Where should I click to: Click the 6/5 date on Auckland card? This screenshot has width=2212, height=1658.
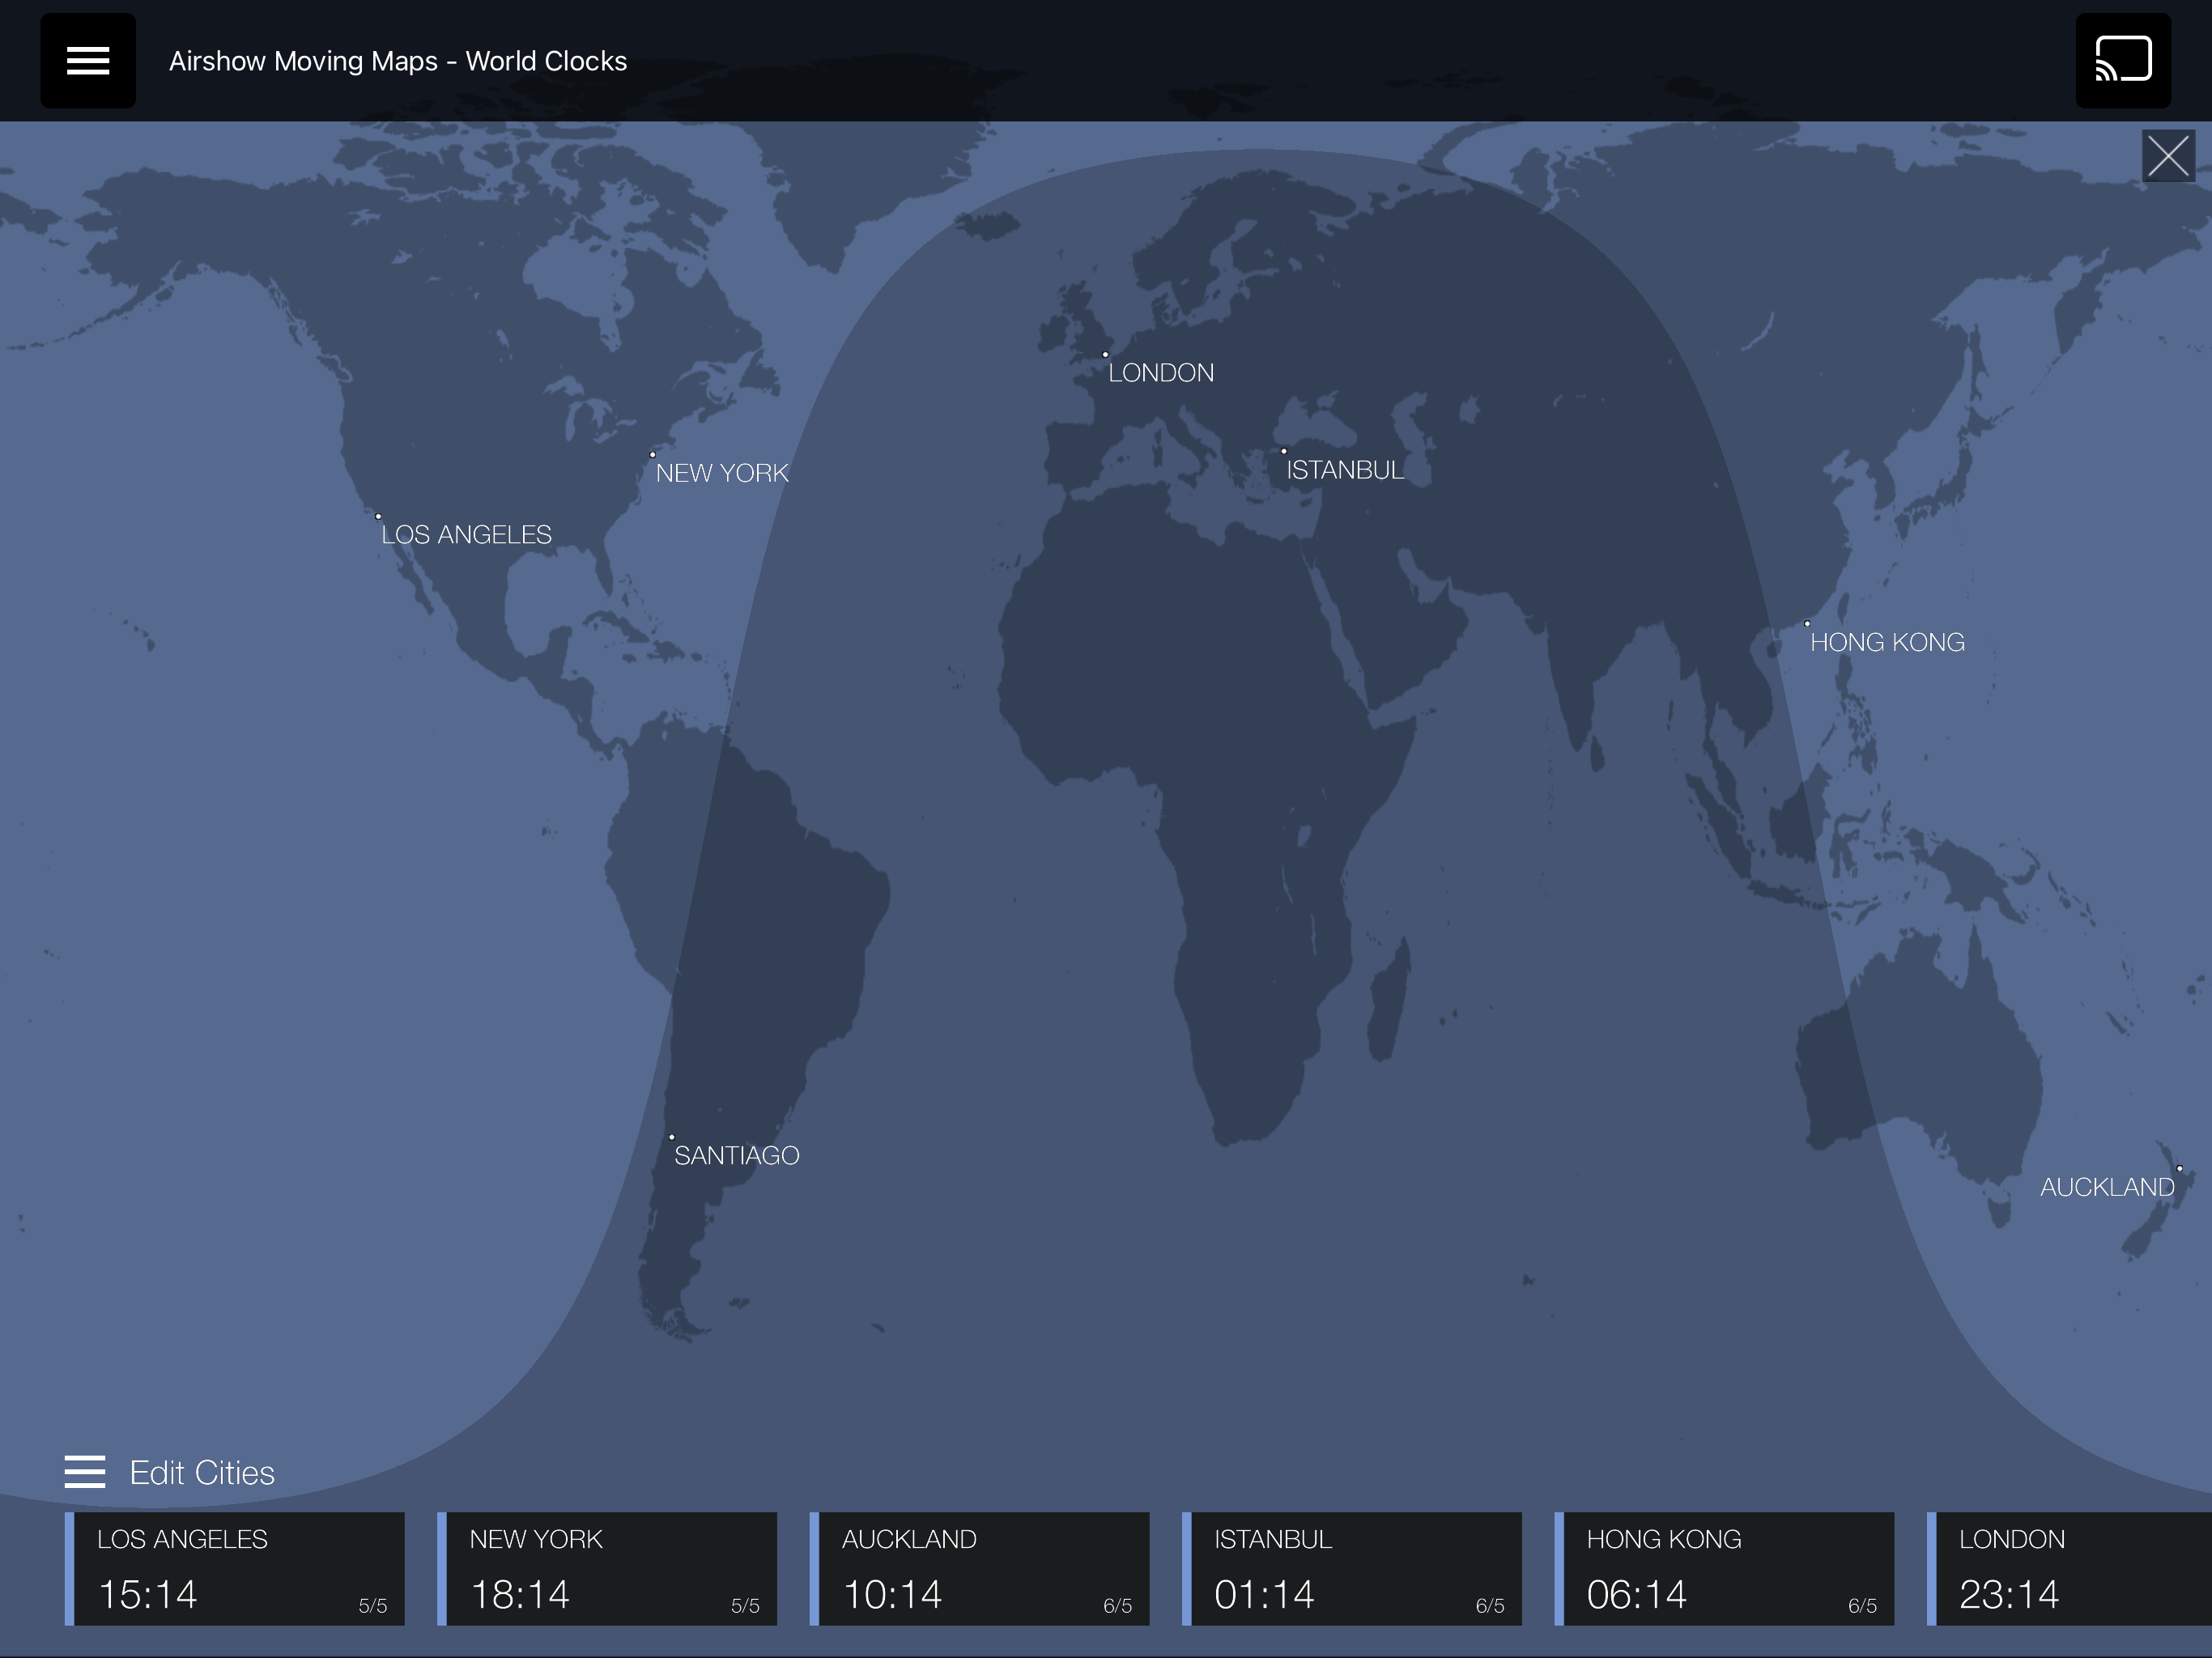coord(1117,1606)
